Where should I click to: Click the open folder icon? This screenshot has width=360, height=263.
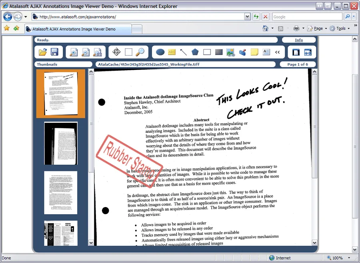[x=43, y=52]
